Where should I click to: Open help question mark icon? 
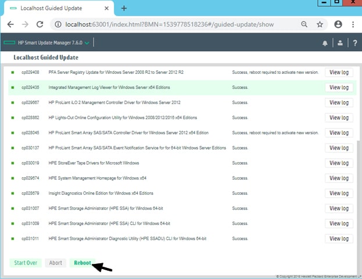point(355,43)
